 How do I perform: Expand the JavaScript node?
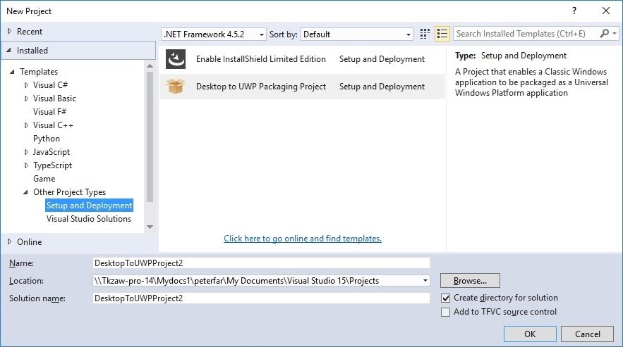coord(26,152)
